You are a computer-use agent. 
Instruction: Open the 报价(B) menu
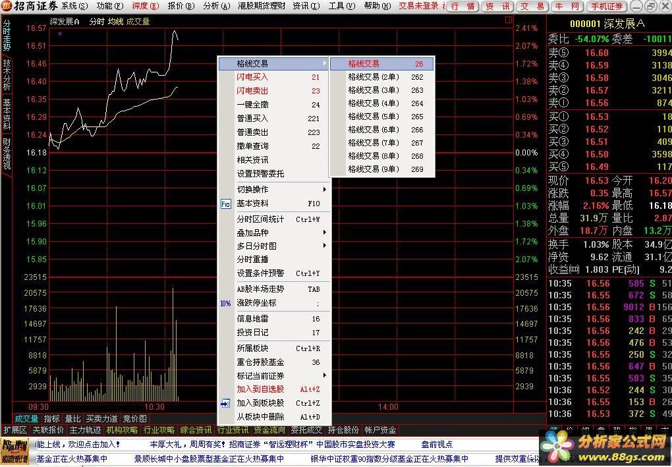click(181, 6)
